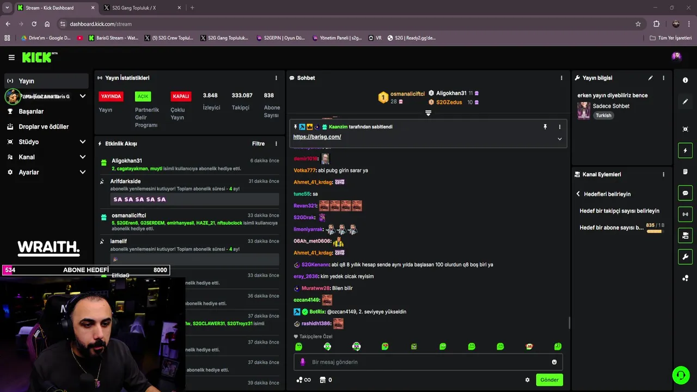697x392 pixels.
Task: Select Hedef bir takipçi sayısı belirleyin
Action: pos(619,211)
